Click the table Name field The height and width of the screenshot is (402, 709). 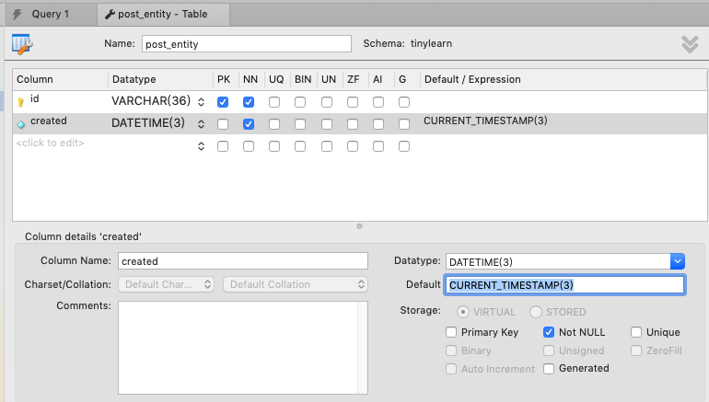(x=246, y=43)
